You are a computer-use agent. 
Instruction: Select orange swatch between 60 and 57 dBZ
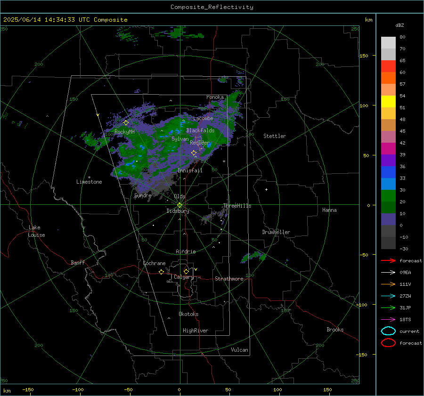pos(388,78)
